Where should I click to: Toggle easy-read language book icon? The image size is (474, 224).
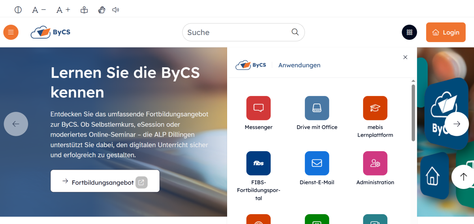pyautogui.click(x=84, y=10)
